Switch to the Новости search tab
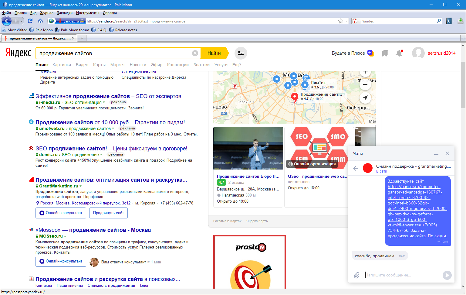466x295 pixels. click(138, 65)
